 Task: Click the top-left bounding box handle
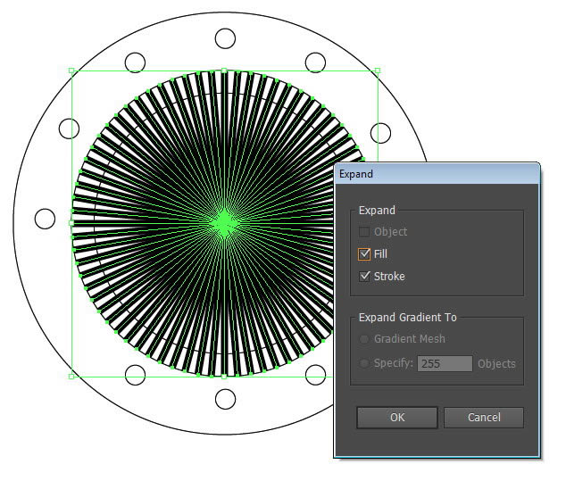[x=71, y=70]
